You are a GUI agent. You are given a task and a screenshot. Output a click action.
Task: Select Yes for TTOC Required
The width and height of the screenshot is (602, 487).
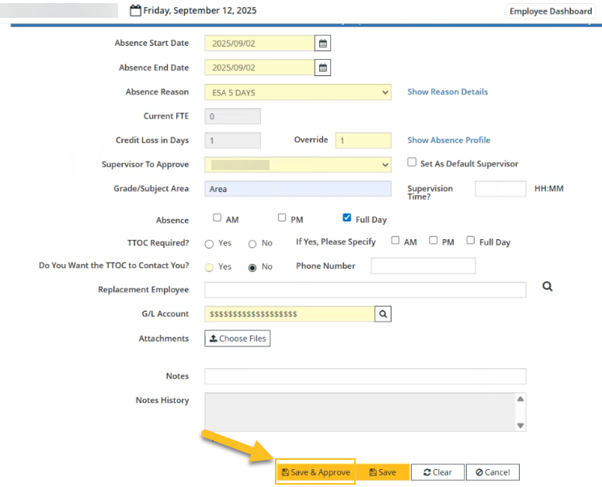209,244
